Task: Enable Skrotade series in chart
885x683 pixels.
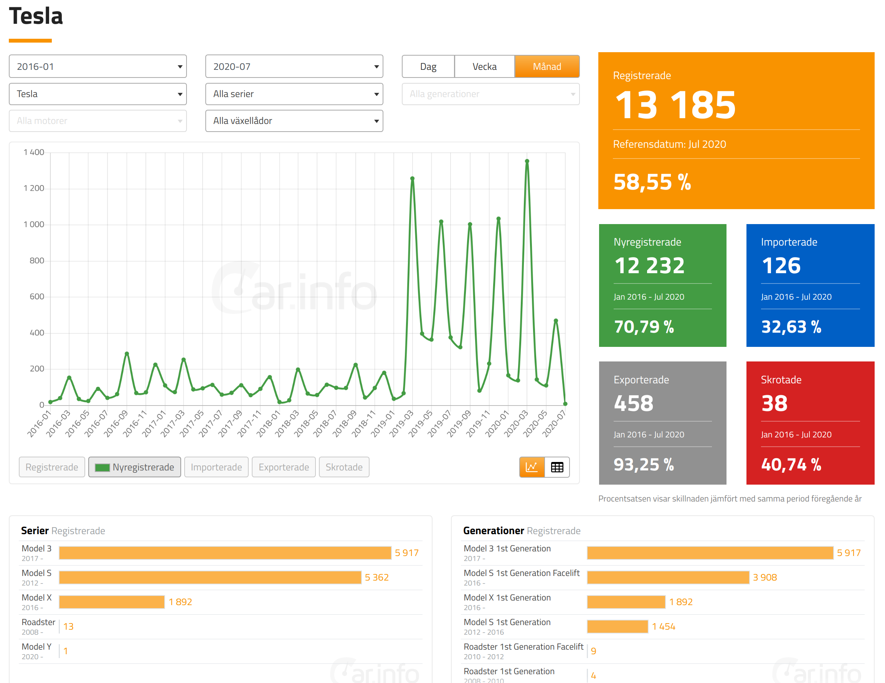Action: coord(343,467)
